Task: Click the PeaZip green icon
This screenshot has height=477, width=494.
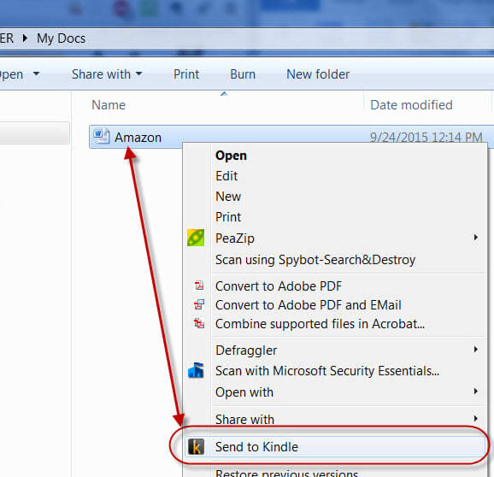Action: pos(196,238)
